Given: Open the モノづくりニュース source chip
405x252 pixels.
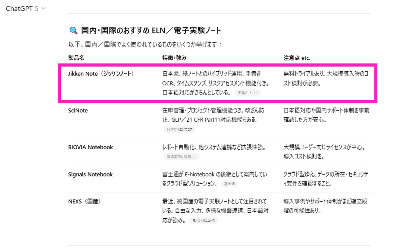Looking at the screenshot, I should 204,221.
